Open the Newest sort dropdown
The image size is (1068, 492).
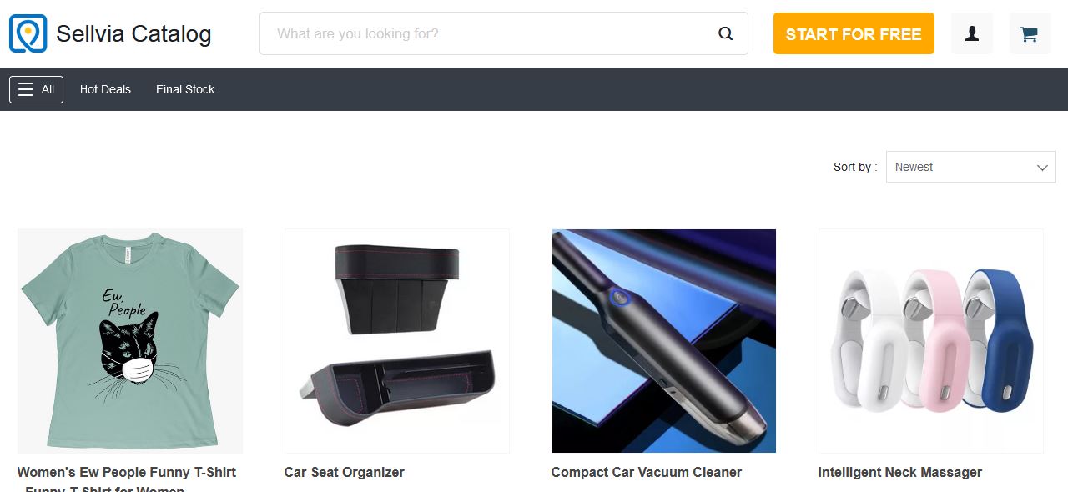tap(970, 167)
